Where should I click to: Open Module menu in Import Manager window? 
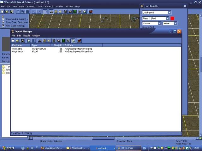click(27, 36)
